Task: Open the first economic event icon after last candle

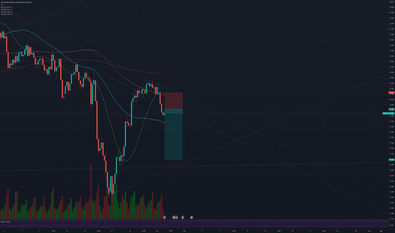Action: (x=164, y=217)
